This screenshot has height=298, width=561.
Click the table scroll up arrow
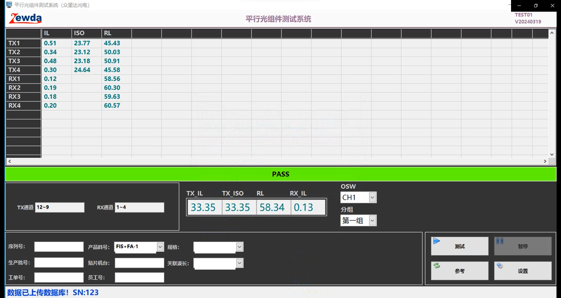point(552,33)
